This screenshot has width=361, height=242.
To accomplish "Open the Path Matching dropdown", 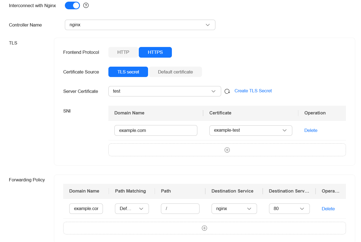I will [x=132, y=209].
